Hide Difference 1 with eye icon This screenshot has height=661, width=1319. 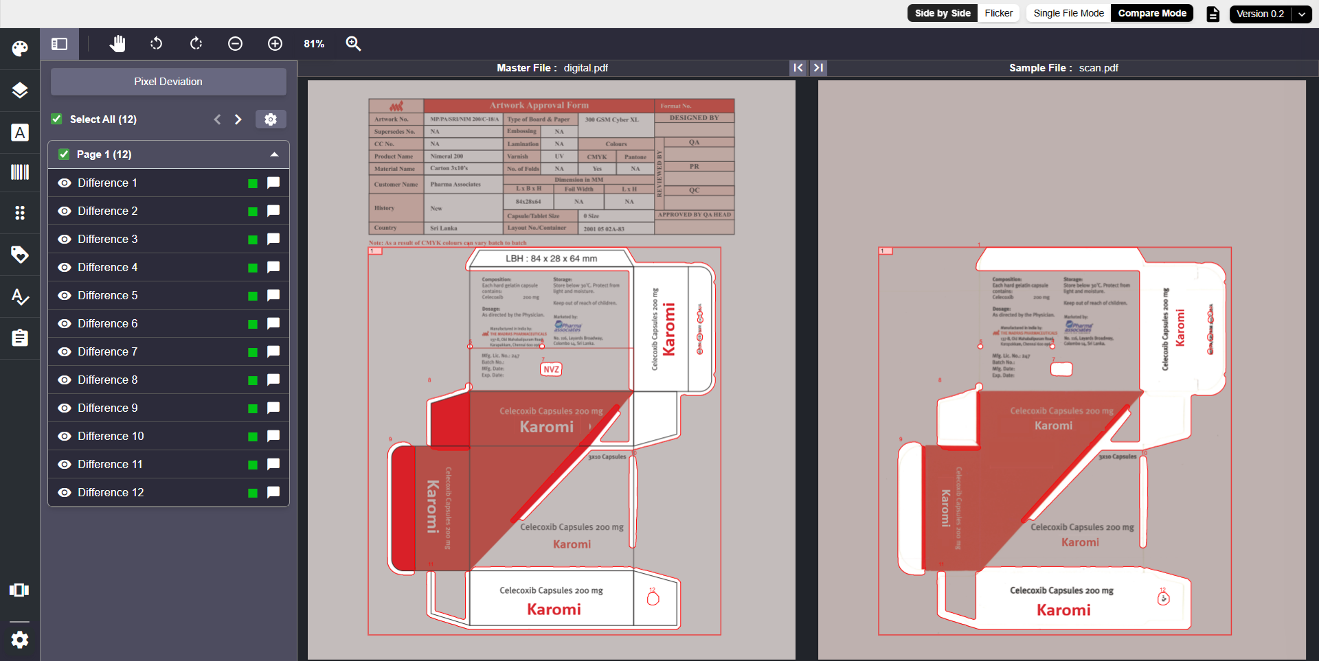(65, 183)
